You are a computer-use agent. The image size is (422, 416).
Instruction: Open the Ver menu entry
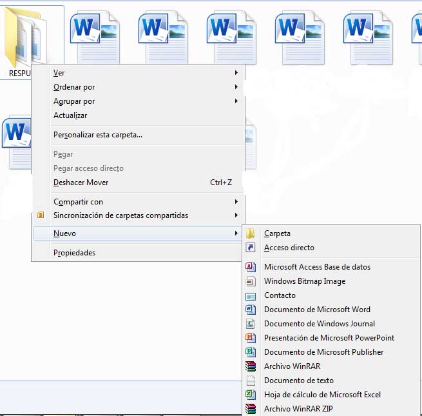pyautogui.click(x=138, y=73)
